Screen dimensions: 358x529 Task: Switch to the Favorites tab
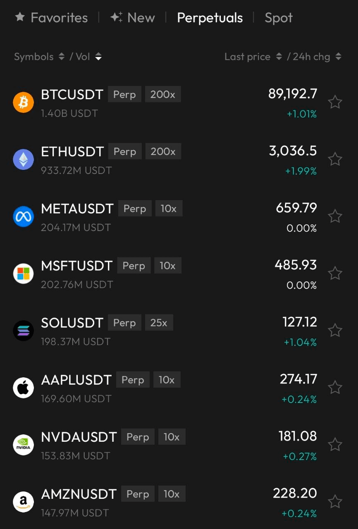[x=52, y=18]
